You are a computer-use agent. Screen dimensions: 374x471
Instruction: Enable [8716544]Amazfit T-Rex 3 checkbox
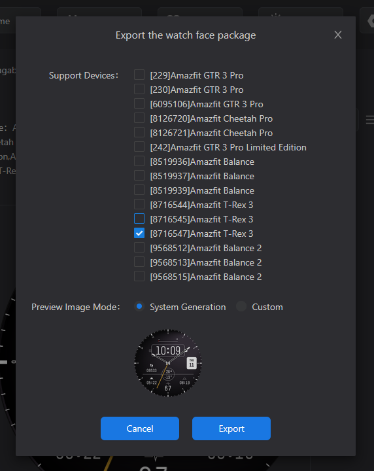tap(139, 204)
